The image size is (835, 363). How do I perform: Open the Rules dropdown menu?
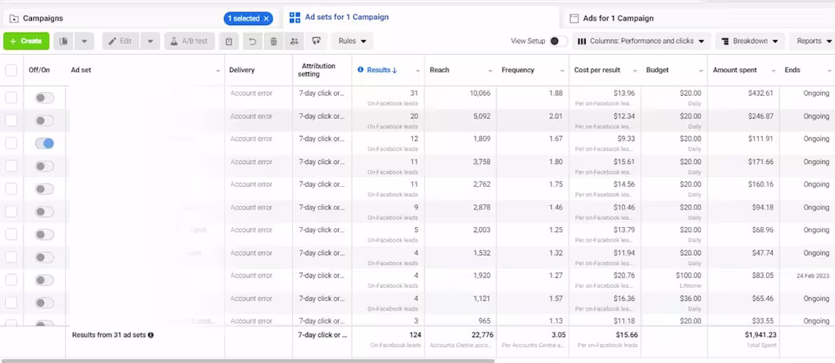click(352, 41)
